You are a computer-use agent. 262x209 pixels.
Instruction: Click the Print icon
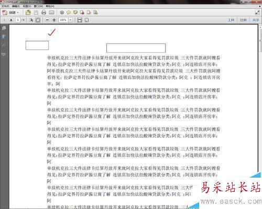click(x=43, y=13)
